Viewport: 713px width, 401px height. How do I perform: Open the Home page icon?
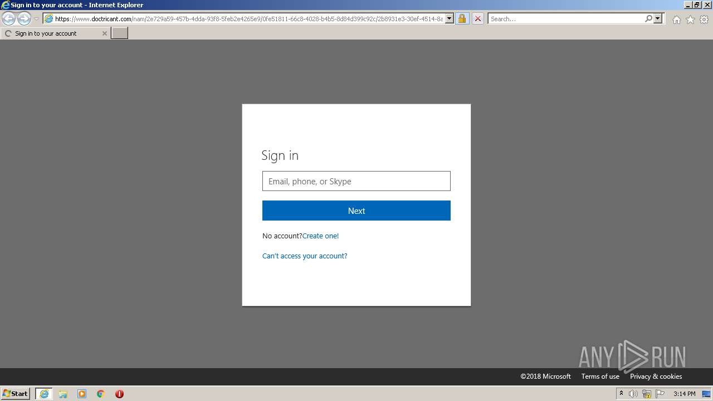(x=676, y=19)
